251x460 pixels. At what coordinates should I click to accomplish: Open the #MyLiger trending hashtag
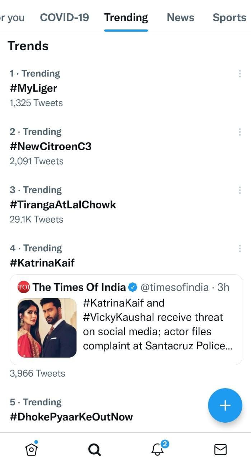click(33, 88)
